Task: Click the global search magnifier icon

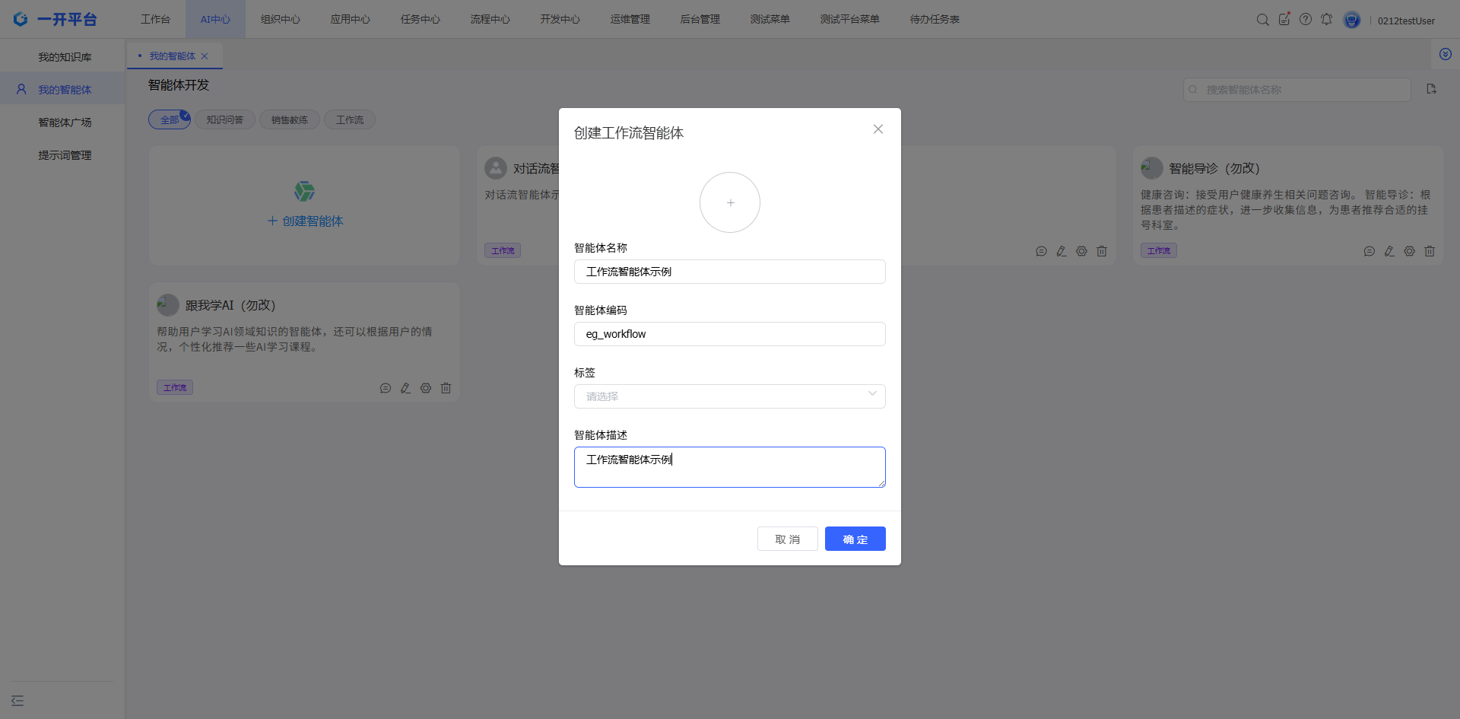Action: [x=1262, y=20]
